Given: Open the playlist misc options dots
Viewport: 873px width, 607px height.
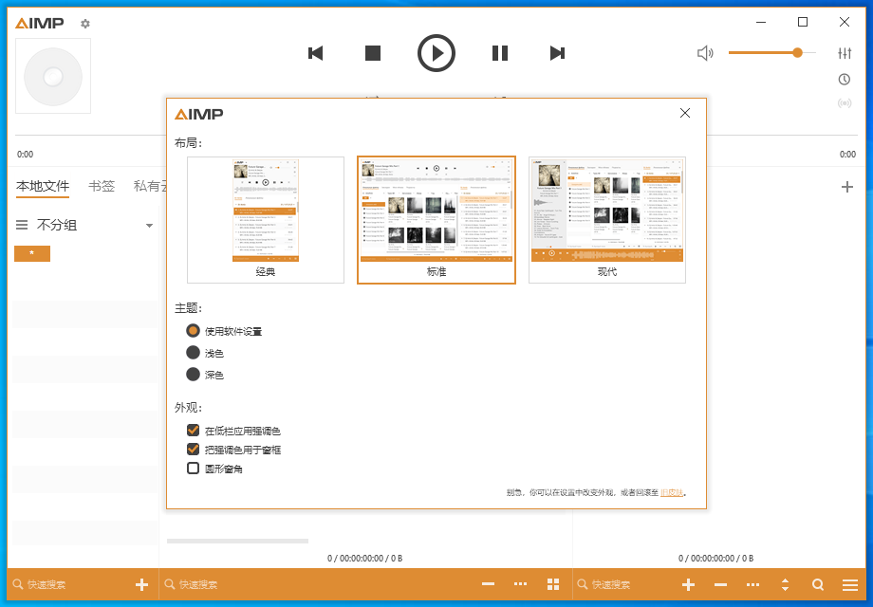Looking at the screenshot, I should [x=752, y=585].
